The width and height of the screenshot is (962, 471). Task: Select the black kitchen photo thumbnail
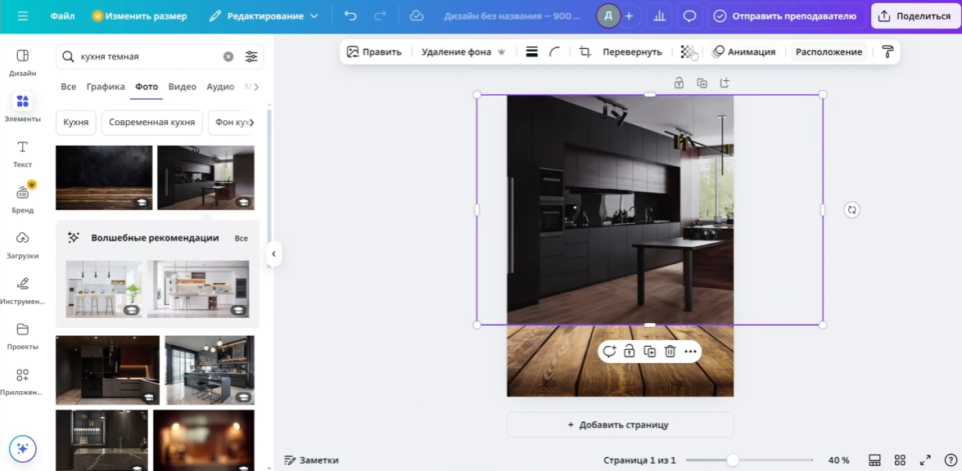pyautogui.click(x=206, y=177)
